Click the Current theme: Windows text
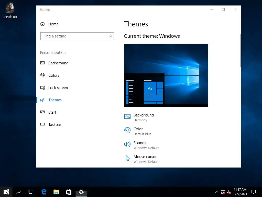Screen dimensions: 262x197 click(x=152, y=36)
